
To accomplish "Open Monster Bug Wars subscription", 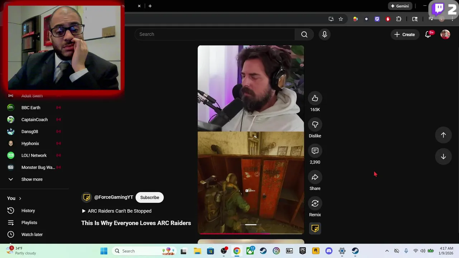I will 34,167.
